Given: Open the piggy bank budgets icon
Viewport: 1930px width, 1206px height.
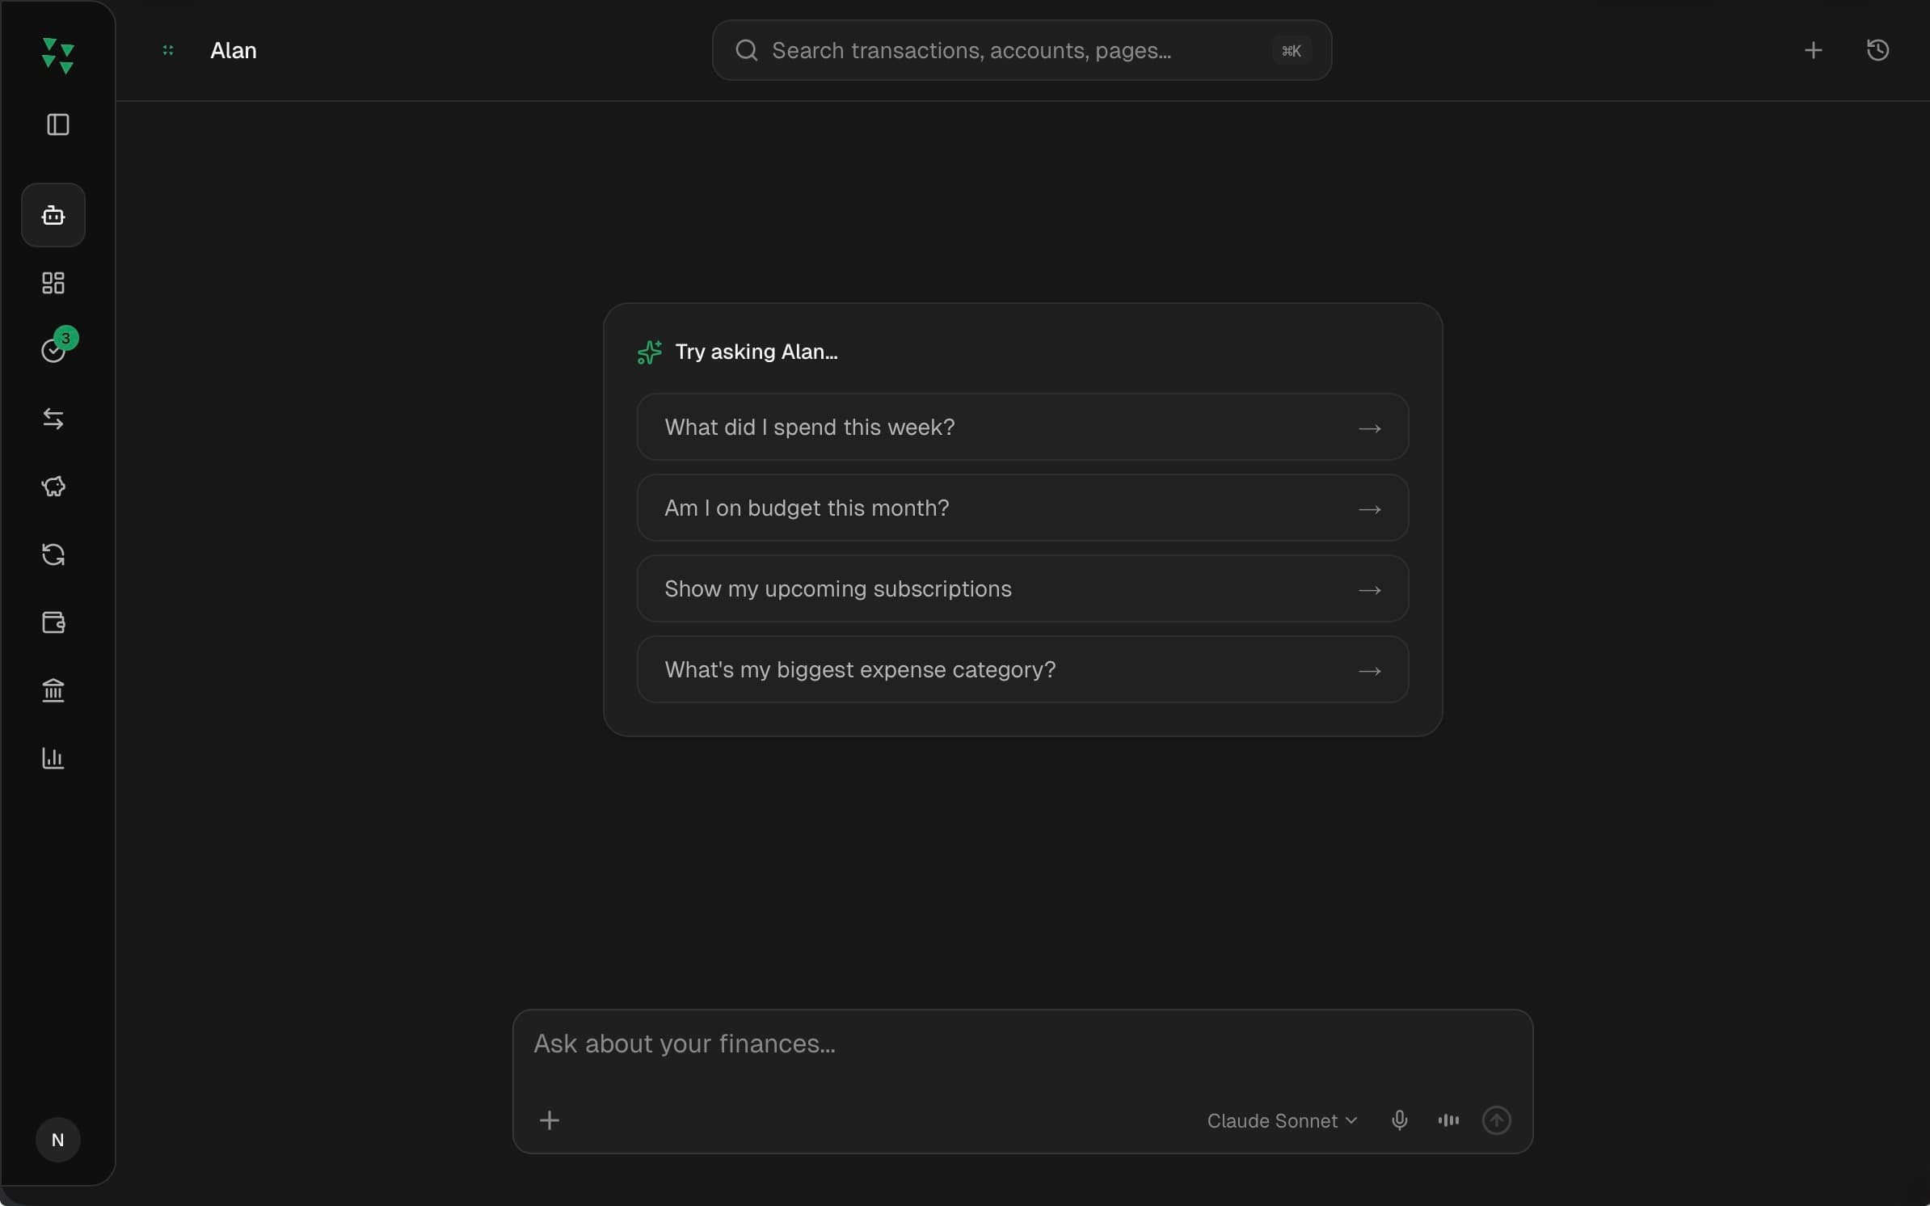Looking at the screenshot, I should tap(53, 487).
